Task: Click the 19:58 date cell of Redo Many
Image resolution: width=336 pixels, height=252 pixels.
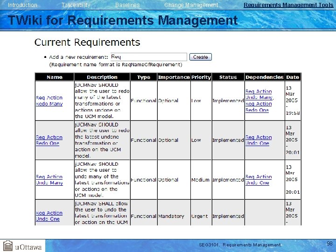Action: coord(293,101)
